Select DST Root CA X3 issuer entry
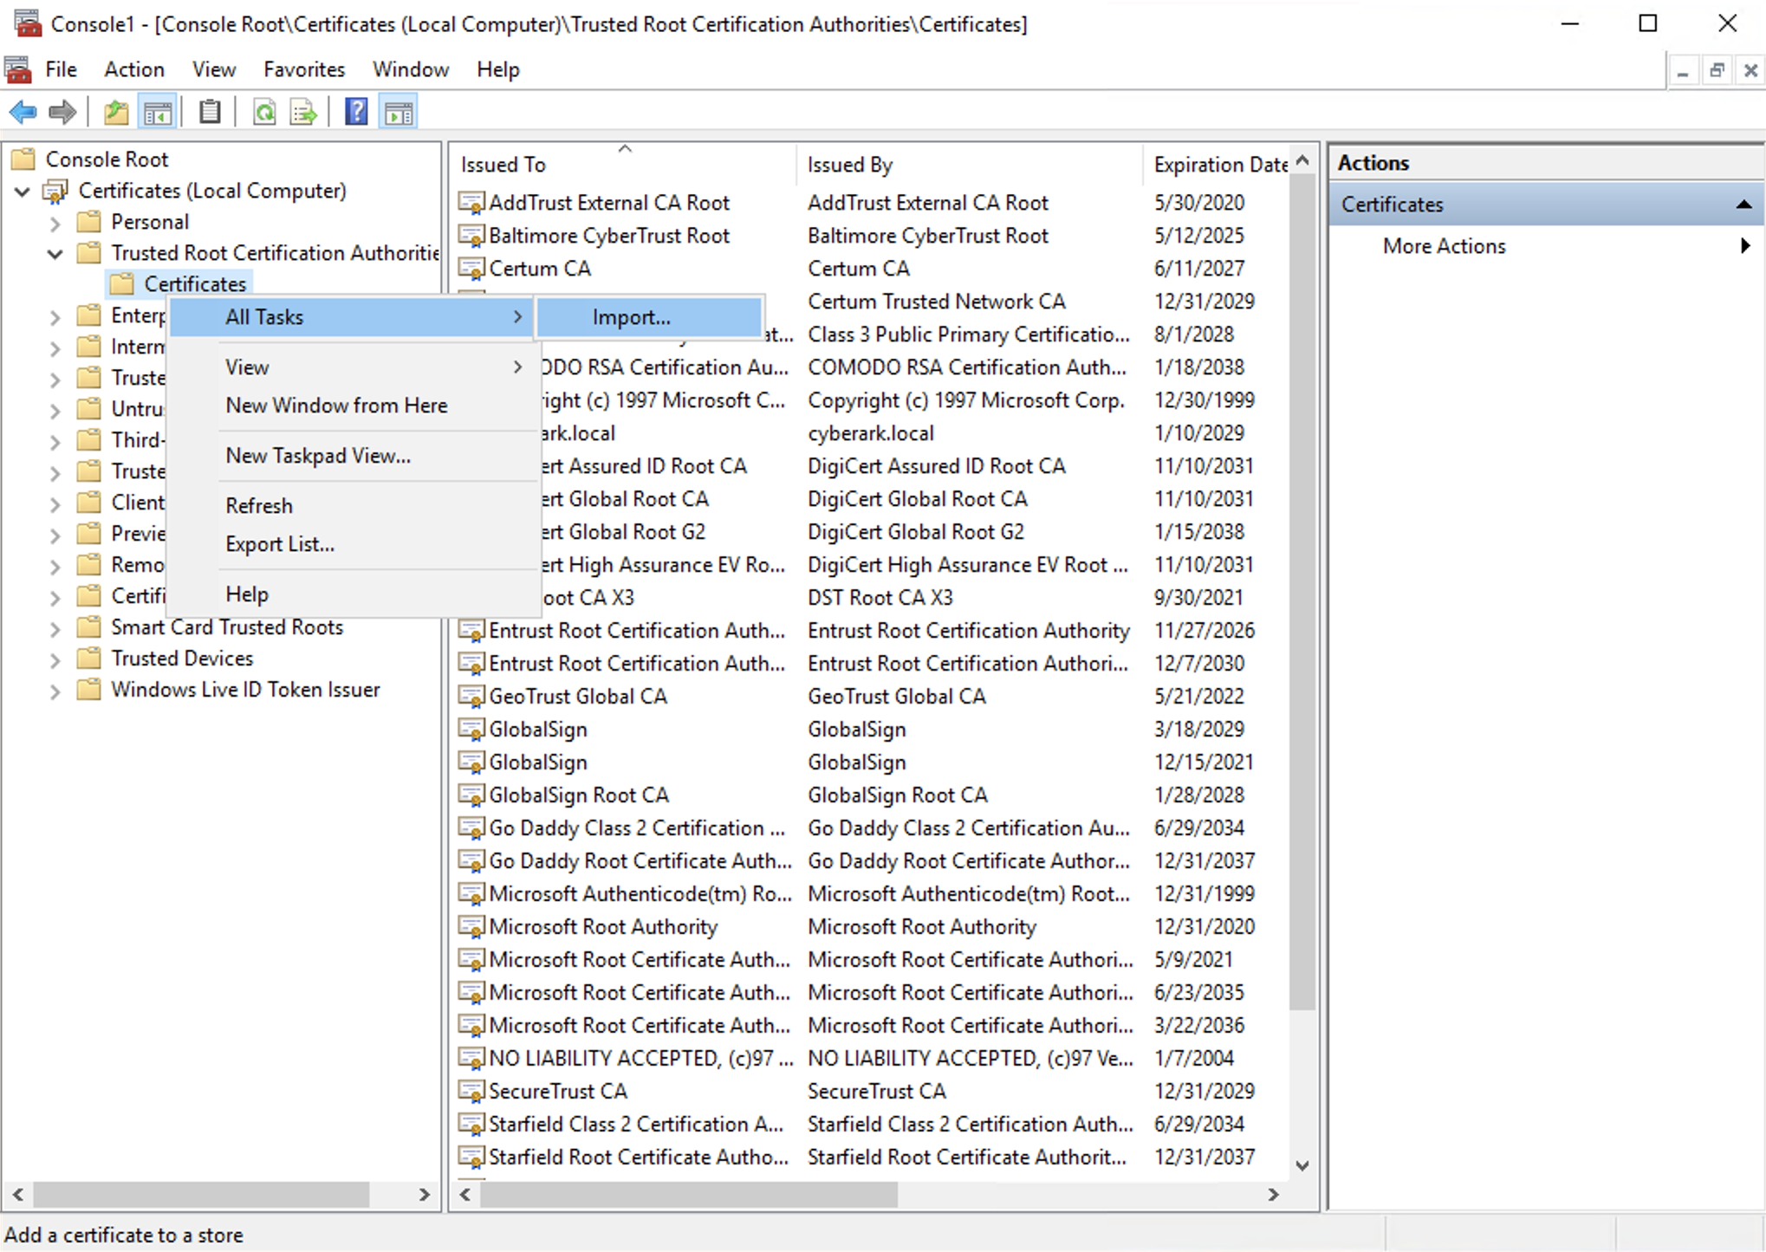1766x1252 pixels. (x=880, y=598)
